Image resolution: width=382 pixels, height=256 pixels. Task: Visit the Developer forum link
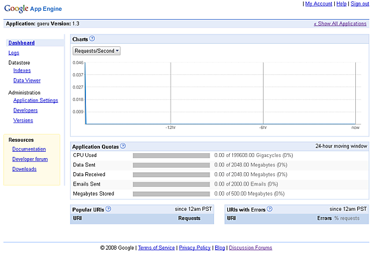pyautogui.click(x=30, y=159)
